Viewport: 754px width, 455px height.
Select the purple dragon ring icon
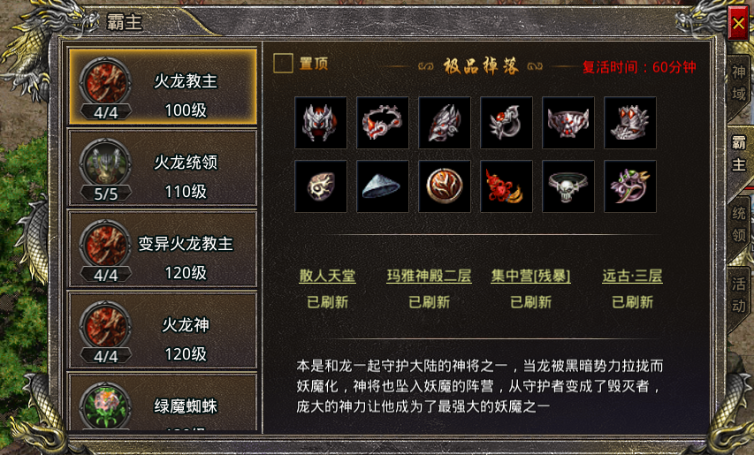click(x=630, y=186)
